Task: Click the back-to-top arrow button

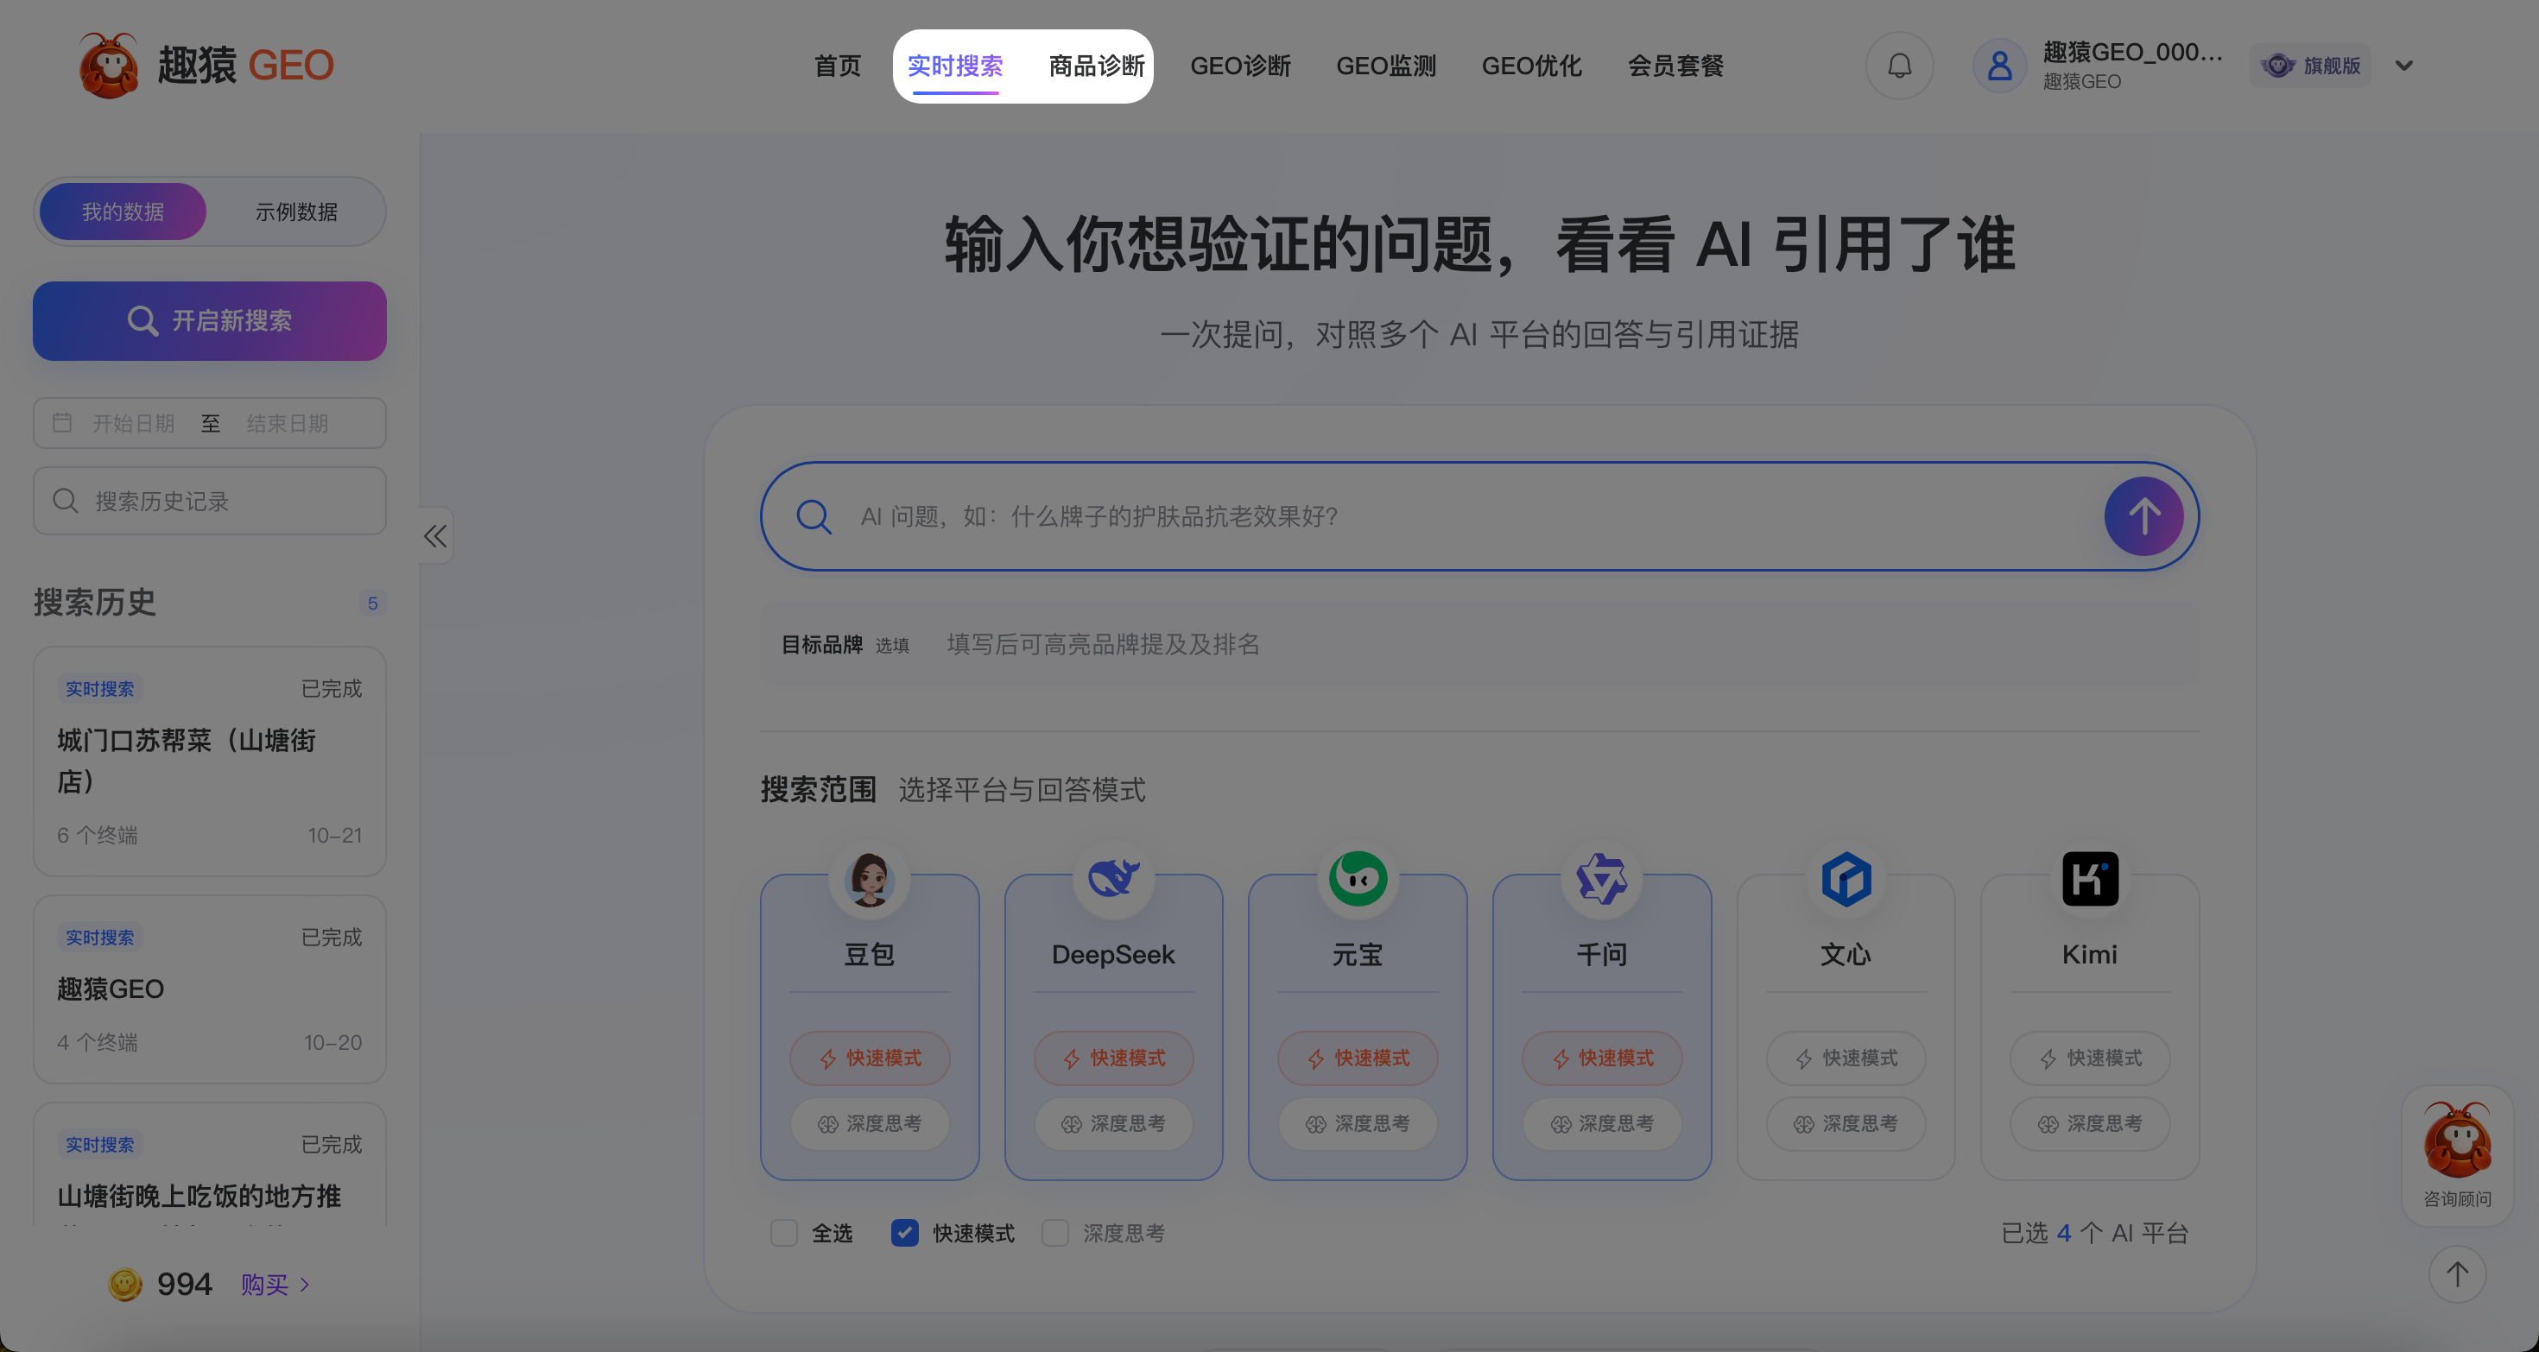Action: pos(2457,1274)
